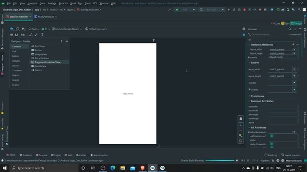Collapse the Declared Attributes section
307x172 pixels.
point(249,44)
